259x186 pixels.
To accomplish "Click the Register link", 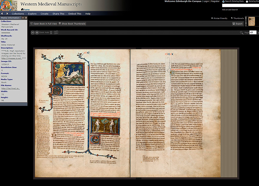I will [215, 1].
